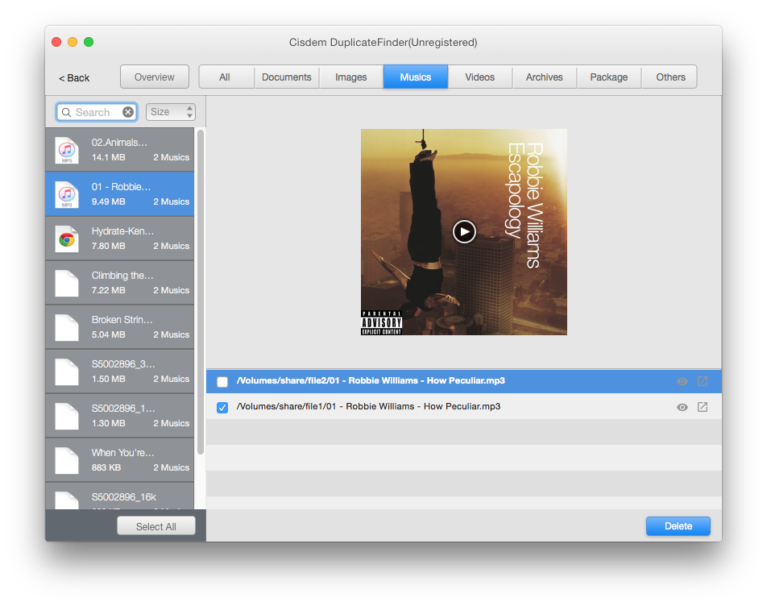Screen dimensions: 767x606
Task: Select the Hydrate-Ken 7.80 MB row
Action: coord(120,239)
